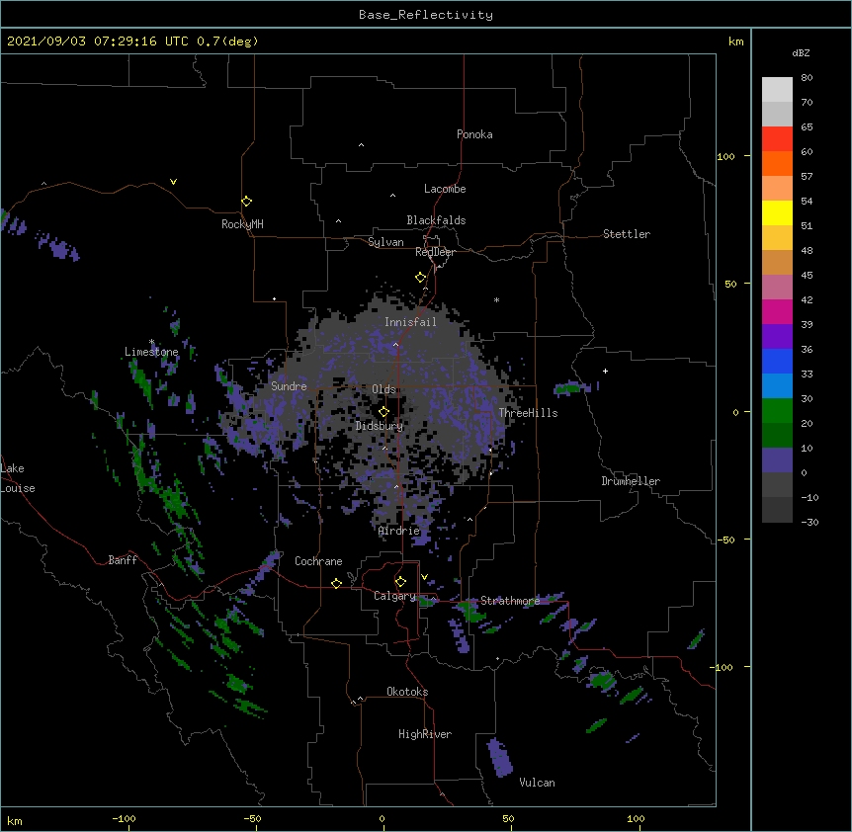Click the Banff town label

pos(123,560)
